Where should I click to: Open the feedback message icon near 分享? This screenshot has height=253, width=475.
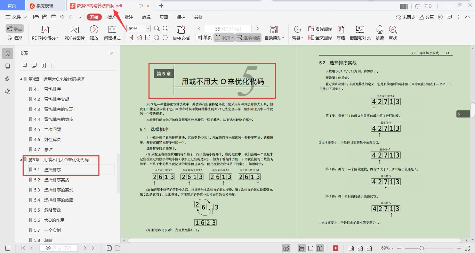coord(449,17)
